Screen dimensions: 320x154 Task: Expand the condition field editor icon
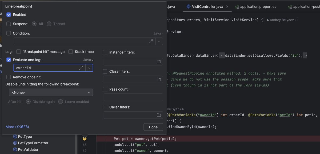[151, 41]
